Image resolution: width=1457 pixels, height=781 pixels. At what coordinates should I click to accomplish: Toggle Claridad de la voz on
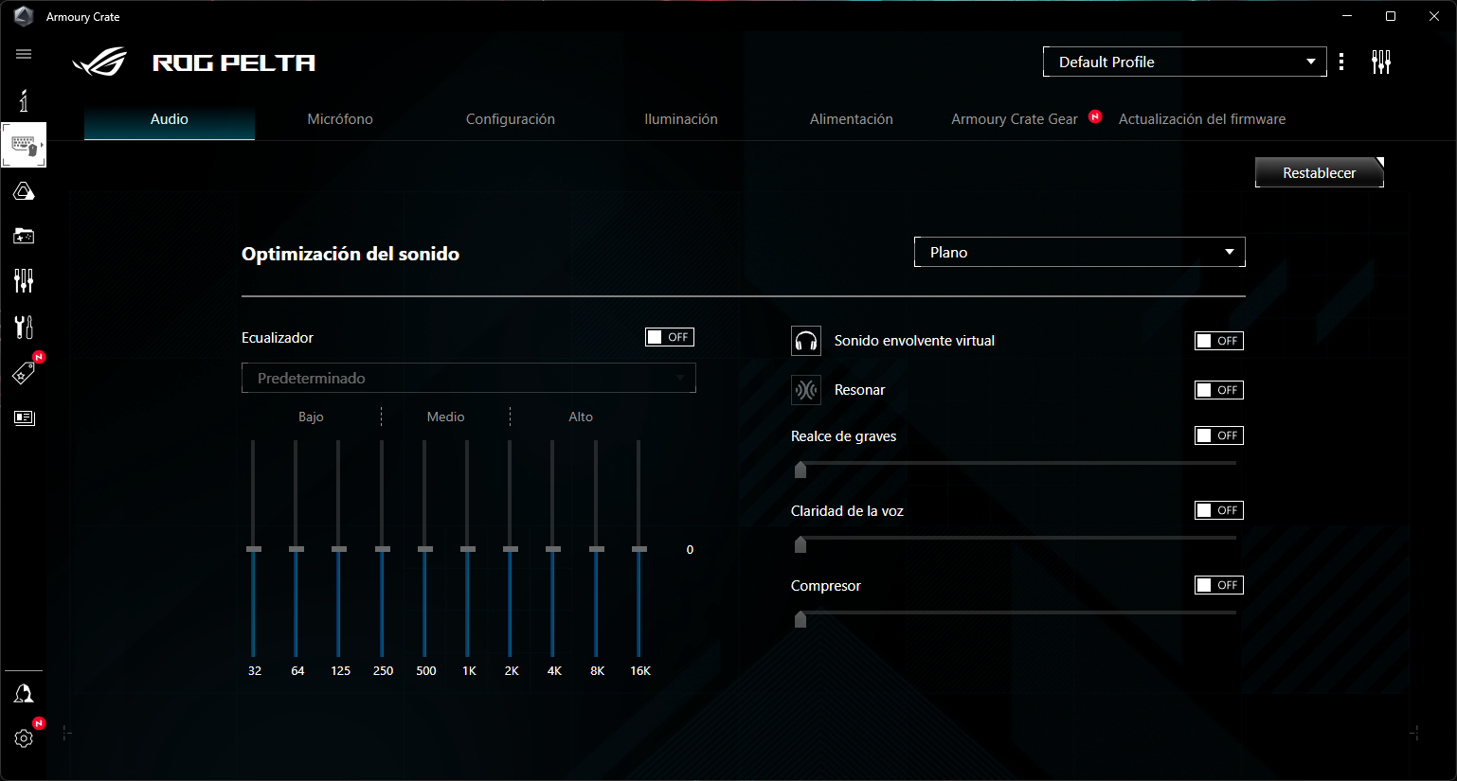coord(1219,510)
